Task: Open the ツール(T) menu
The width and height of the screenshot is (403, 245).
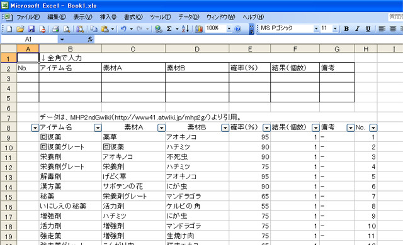Action: pos(161,17)
